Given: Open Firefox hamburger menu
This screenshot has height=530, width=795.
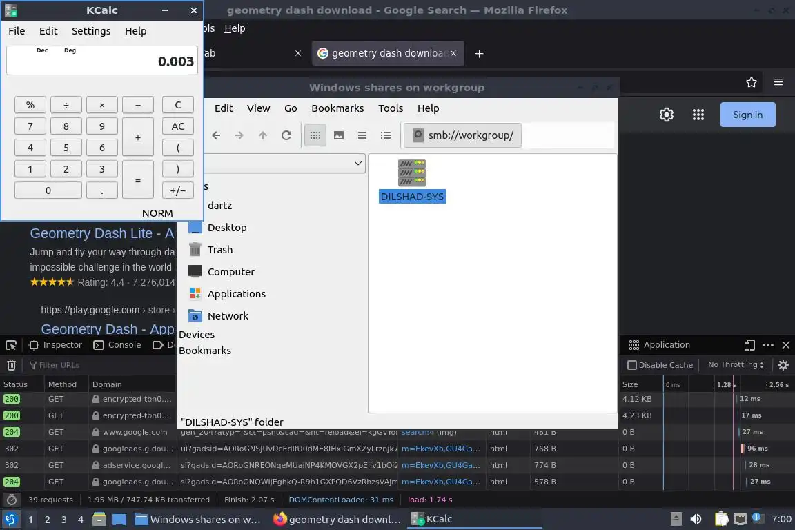Looking at the screenshot, I should pyautogui.click(x=778, y=82).
